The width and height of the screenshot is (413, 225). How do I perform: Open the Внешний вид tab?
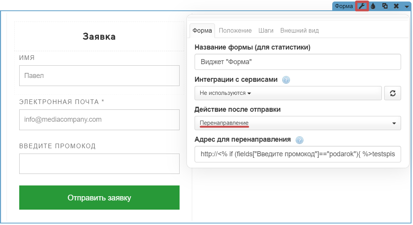tap(300, 31)
